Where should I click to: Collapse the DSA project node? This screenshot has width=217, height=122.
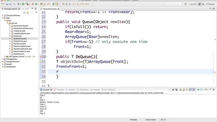coord(3,18)
